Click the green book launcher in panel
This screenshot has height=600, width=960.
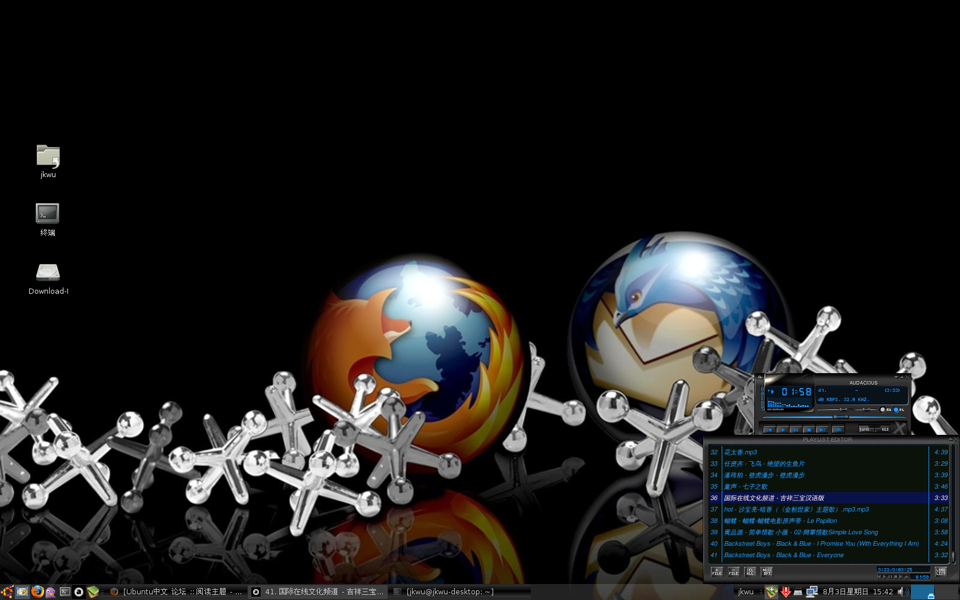point(93,592)
